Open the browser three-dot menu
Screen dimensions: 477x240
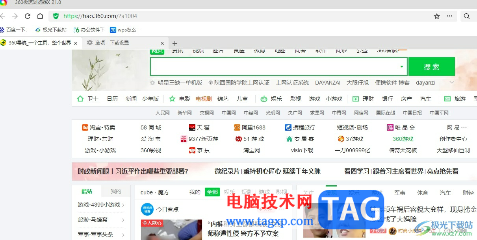449,16
